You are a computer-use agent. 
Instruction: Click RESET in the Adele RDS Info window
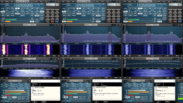pyautogui.click(x=44, y=102)
